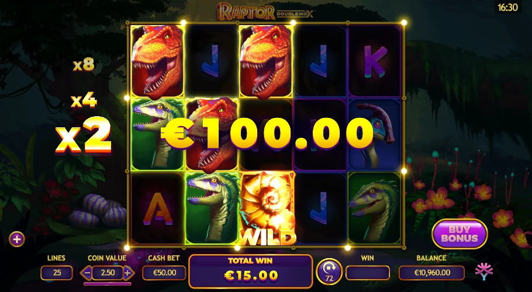
Task: Click the Balance display €10,960.00
Action: coord(431,273)
